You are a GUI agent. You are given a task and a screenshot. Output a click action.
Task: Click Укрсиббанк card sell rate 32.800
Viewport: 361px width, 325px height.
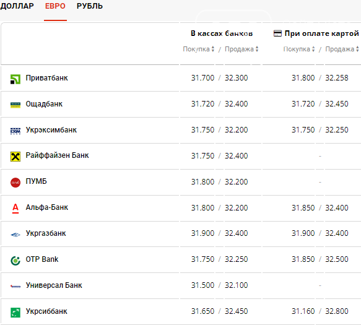[337, 311]
